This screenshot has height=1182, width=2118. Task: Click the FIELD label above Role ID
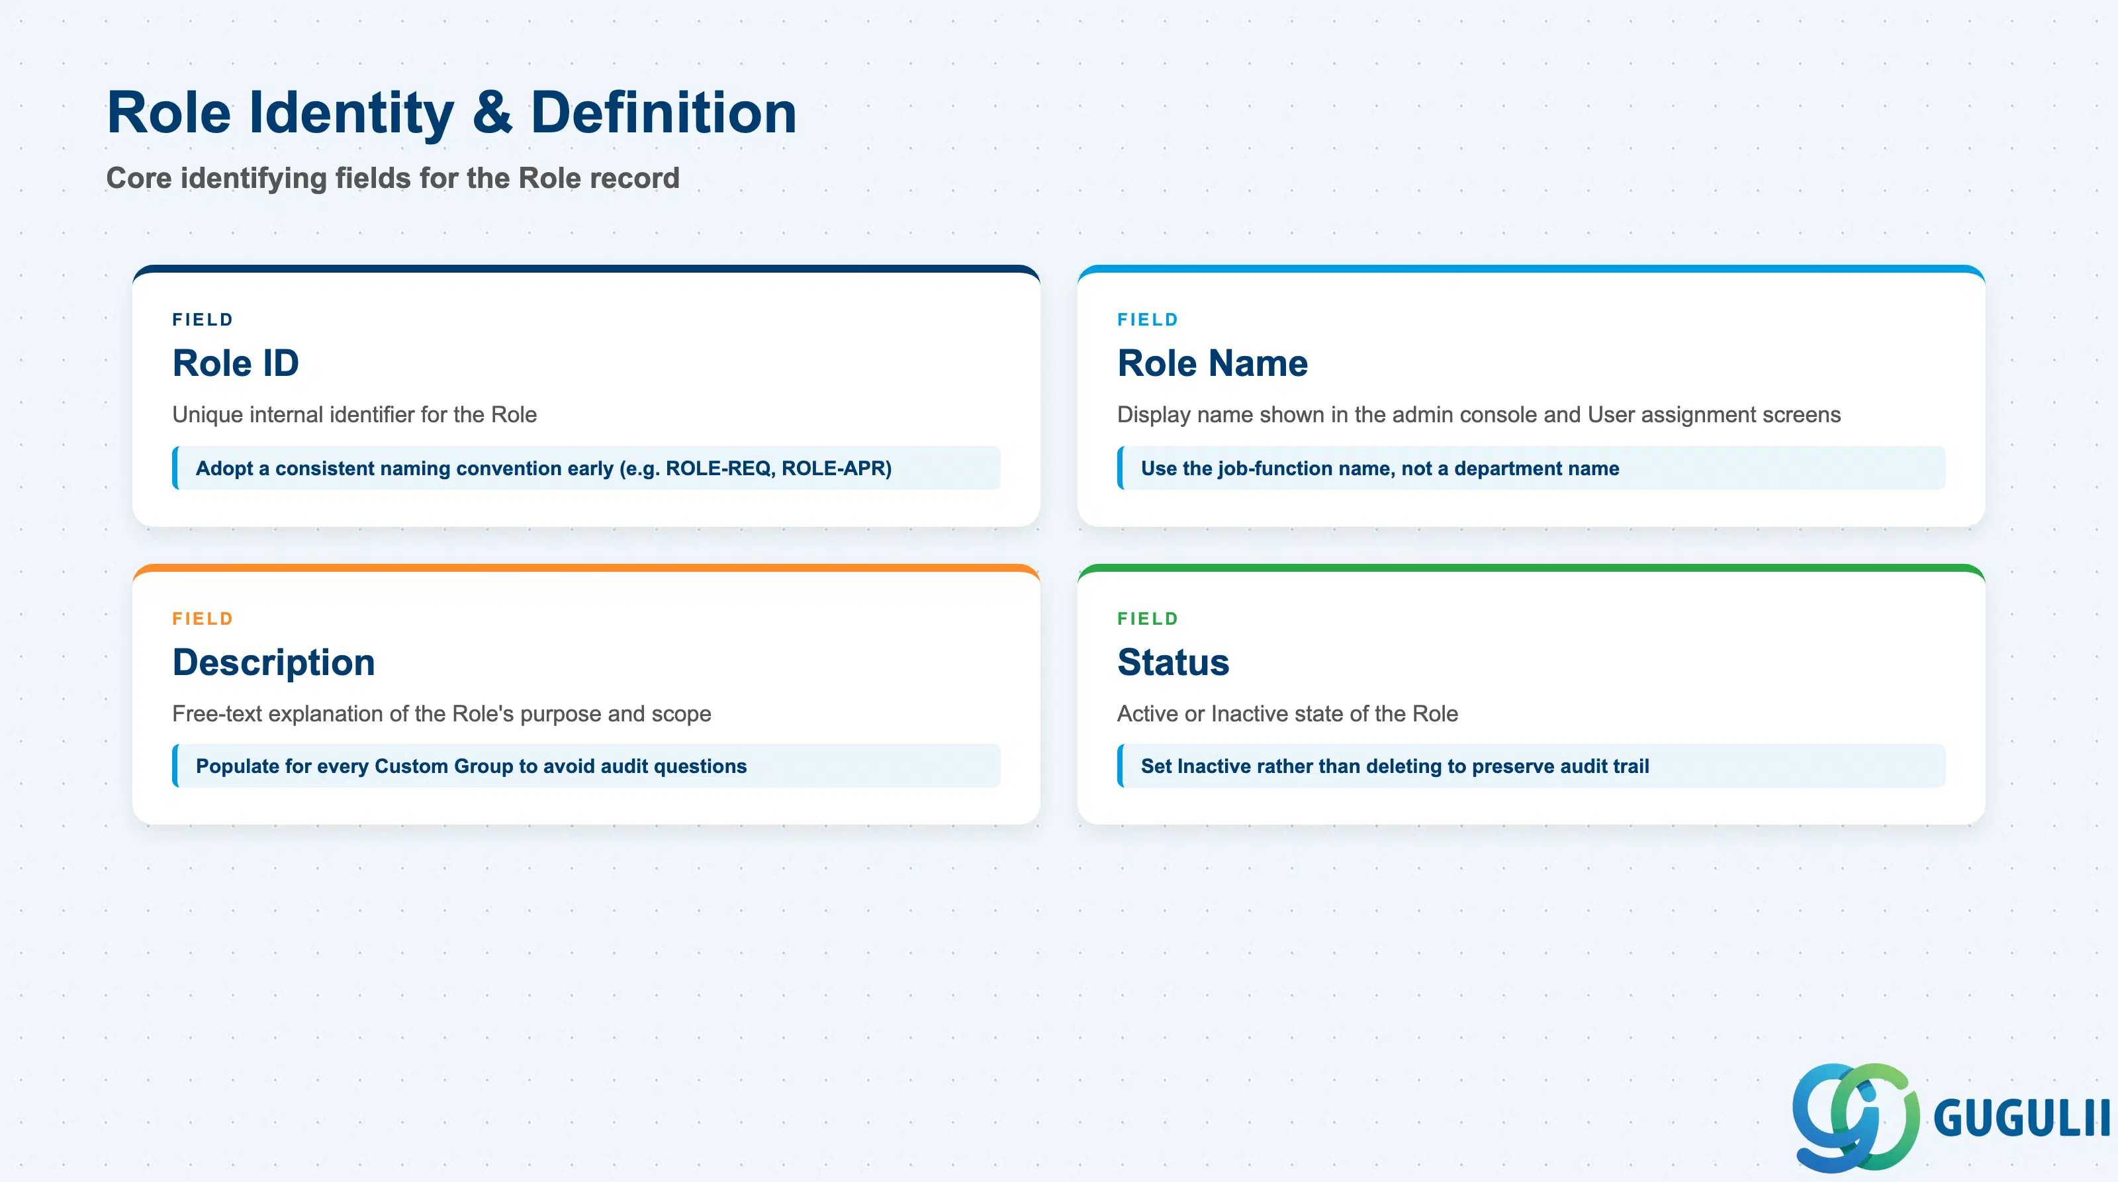(203, 320)
